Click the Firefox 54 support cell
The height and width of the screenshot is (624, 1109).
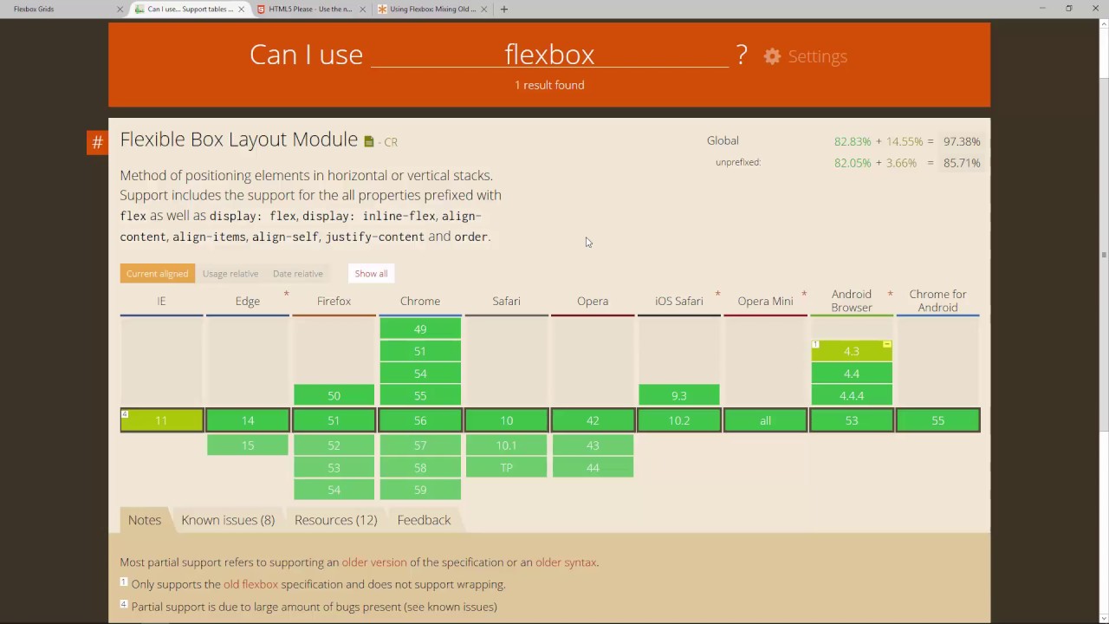coord(334,490)
